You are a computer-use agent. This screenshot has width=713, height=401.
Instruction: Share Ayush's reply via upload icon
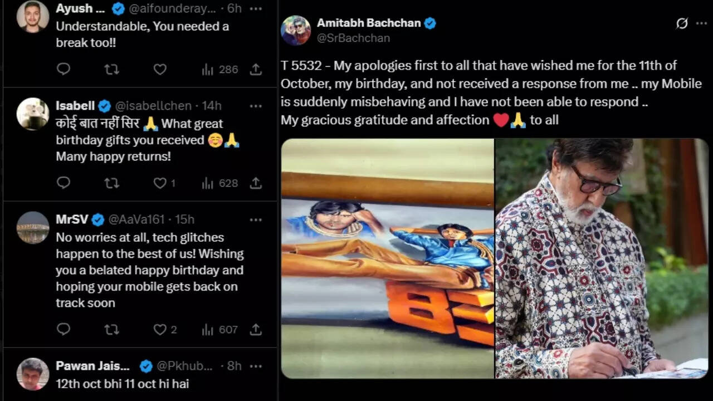click(256, 69)
